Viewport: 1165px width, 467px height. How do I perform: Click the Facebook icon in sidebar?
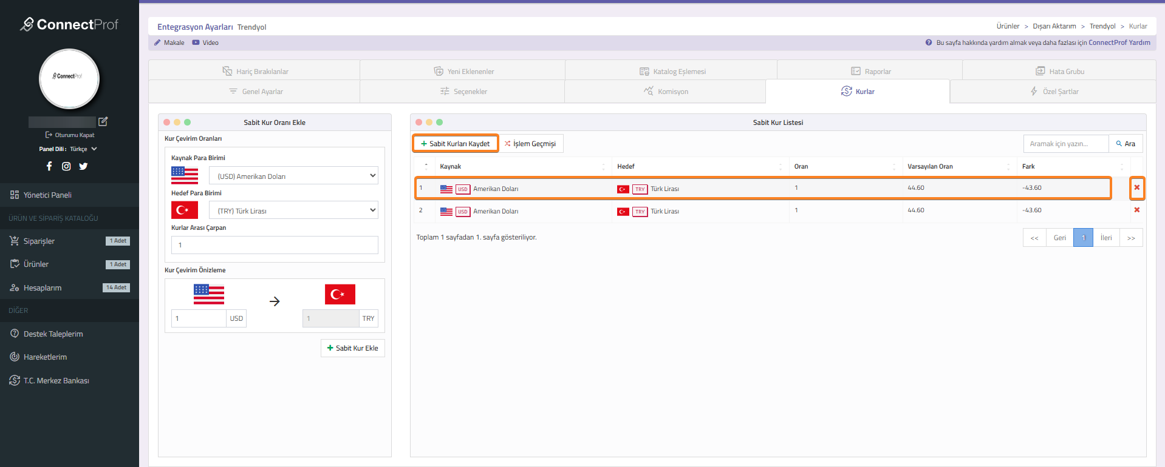[x=49, y=166]
